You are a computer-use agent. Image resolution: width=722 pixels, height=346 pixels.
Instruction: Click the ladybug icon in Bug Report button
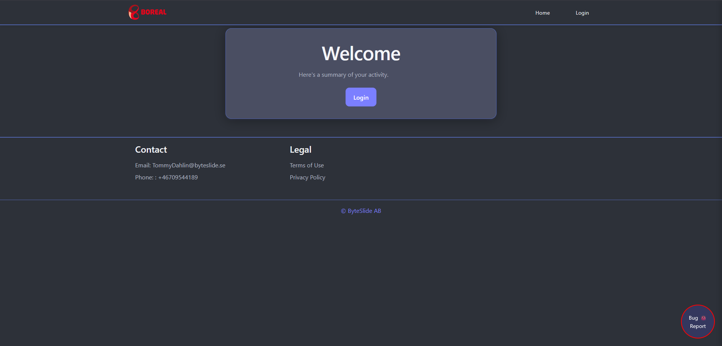pos(703,318)
